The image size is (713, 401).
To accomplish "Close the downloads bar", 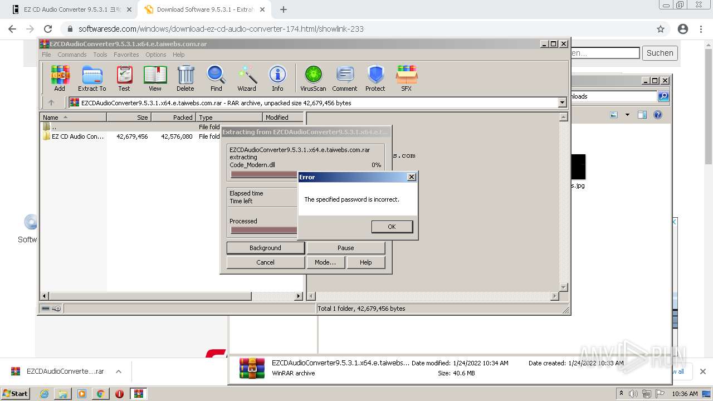I will [702, 371].
